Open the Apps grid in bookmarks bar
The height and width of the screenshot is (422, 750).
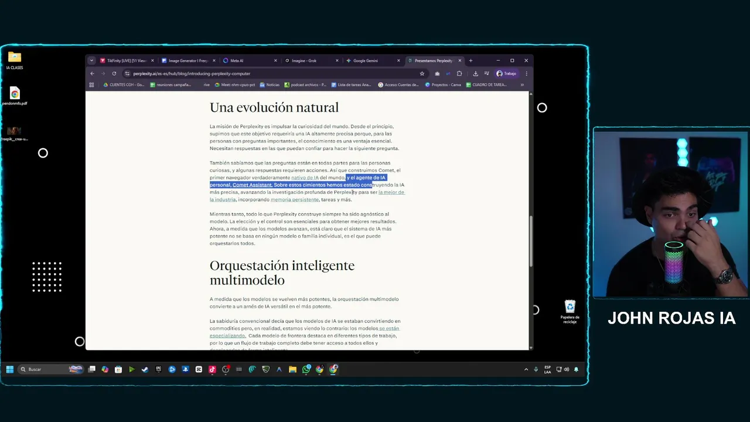[x=91, y=85]
